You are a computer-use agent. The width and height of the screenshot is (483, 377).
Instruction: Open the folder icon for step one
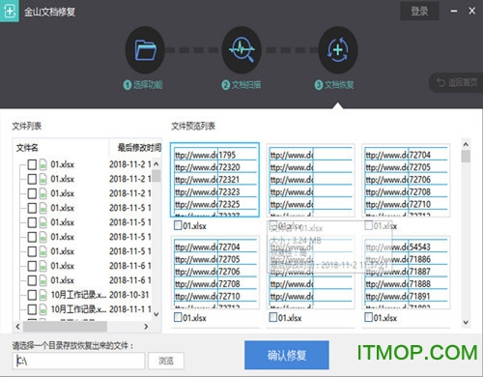tap(145, 50)
